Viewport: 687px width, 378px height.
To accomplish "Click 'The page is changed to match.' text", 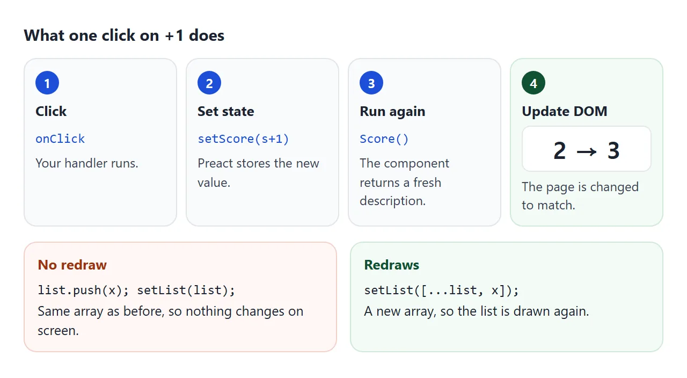I will click(580, 196).
